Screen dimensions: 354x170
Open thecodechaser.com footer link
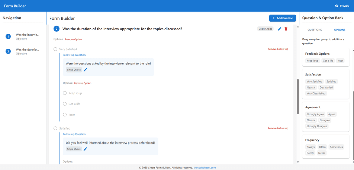[205, 168]
